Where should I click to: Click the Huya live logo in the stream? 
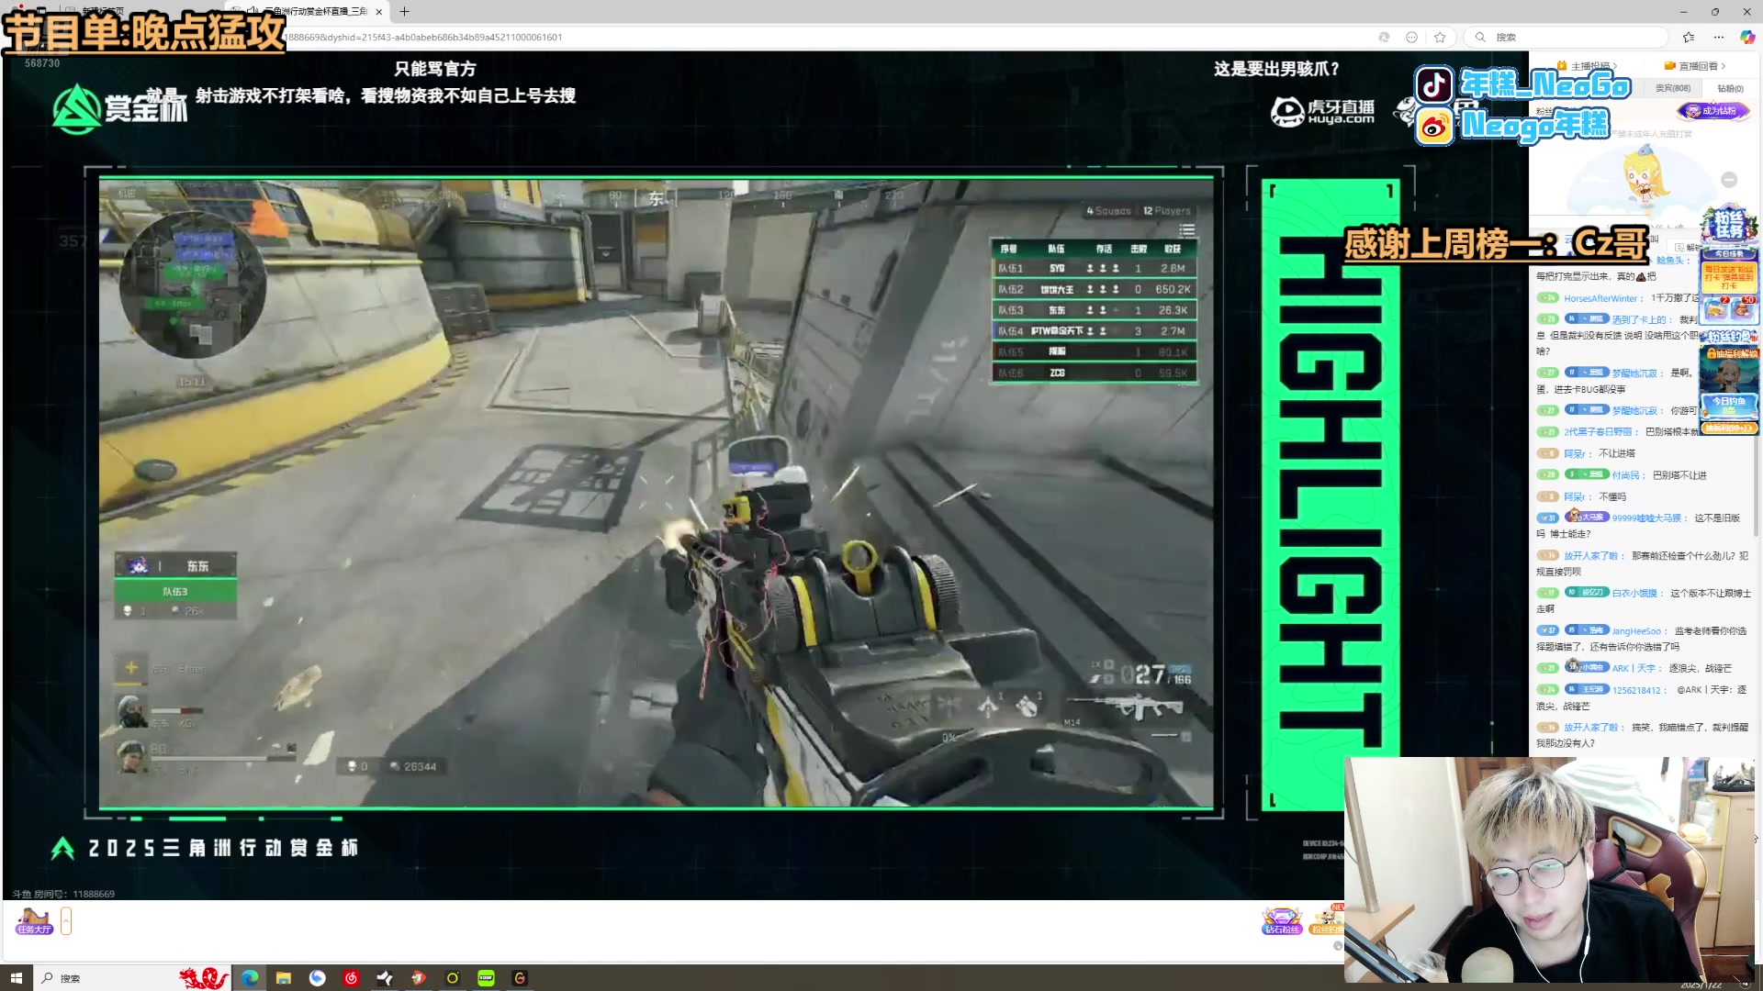(x=1322, y=112)
